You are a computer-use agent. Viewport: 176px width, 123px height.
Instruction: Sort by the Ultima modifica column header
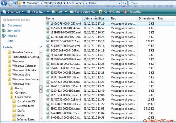coord(96,18)
